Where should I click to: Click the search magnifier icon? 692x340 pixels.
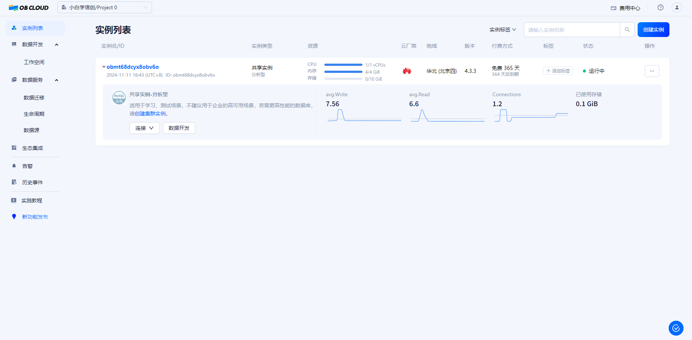(627, 30)
